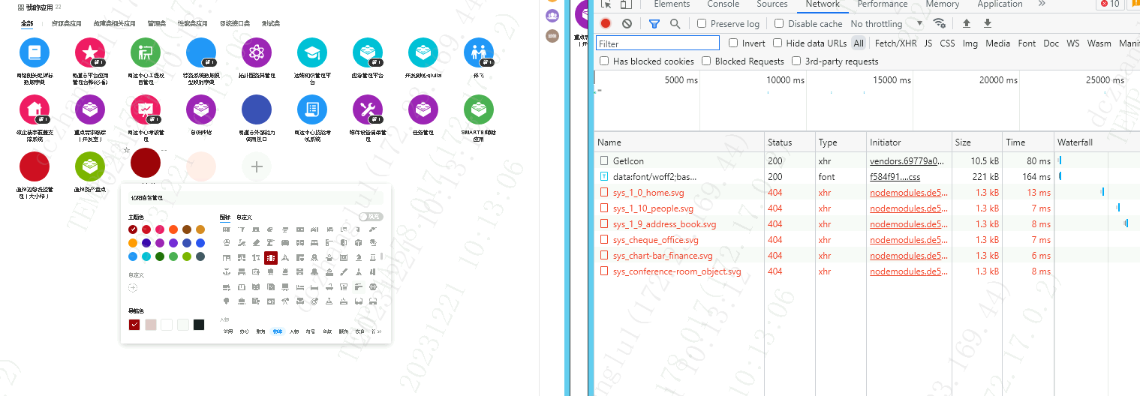Image resolution: width=1140 pixels, height=396 pixels.
Task: Click the Export HAR download arrow
Action: click(988, 23)
